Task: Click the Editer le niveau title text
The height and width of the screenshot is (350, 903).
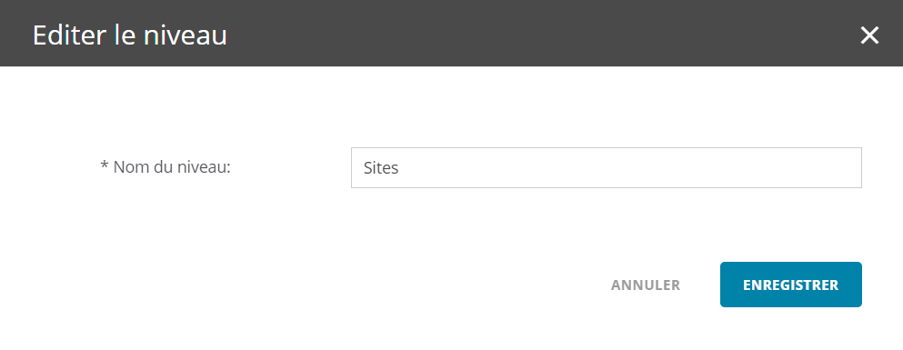Action: click(130, 35)
